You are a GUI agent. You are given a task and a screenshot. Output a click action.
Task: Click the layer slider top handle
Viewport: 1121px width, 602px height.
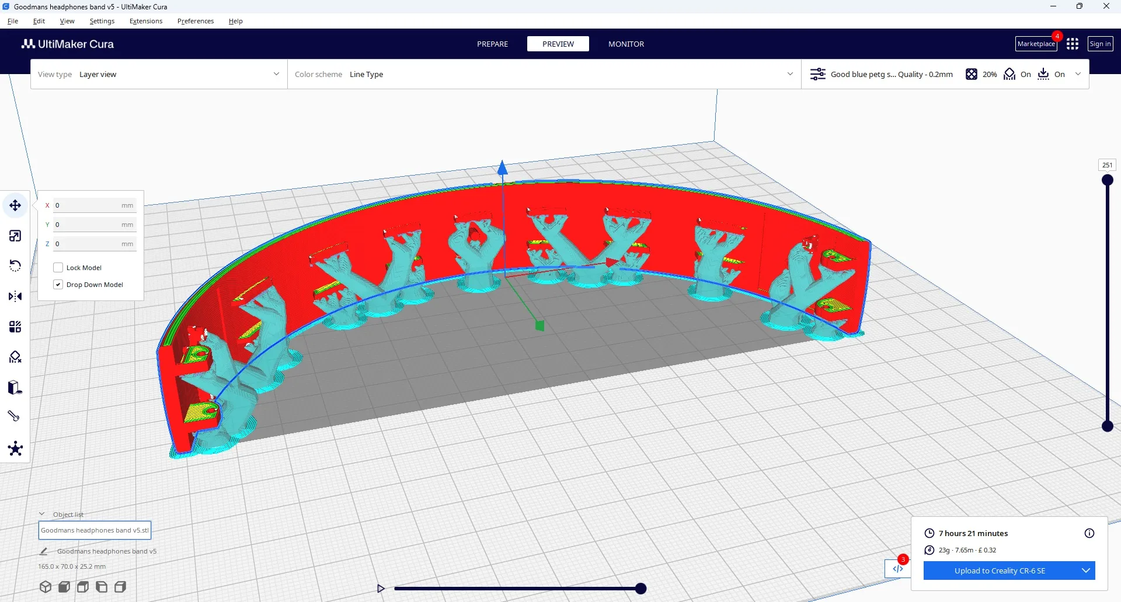point(1107,180)
